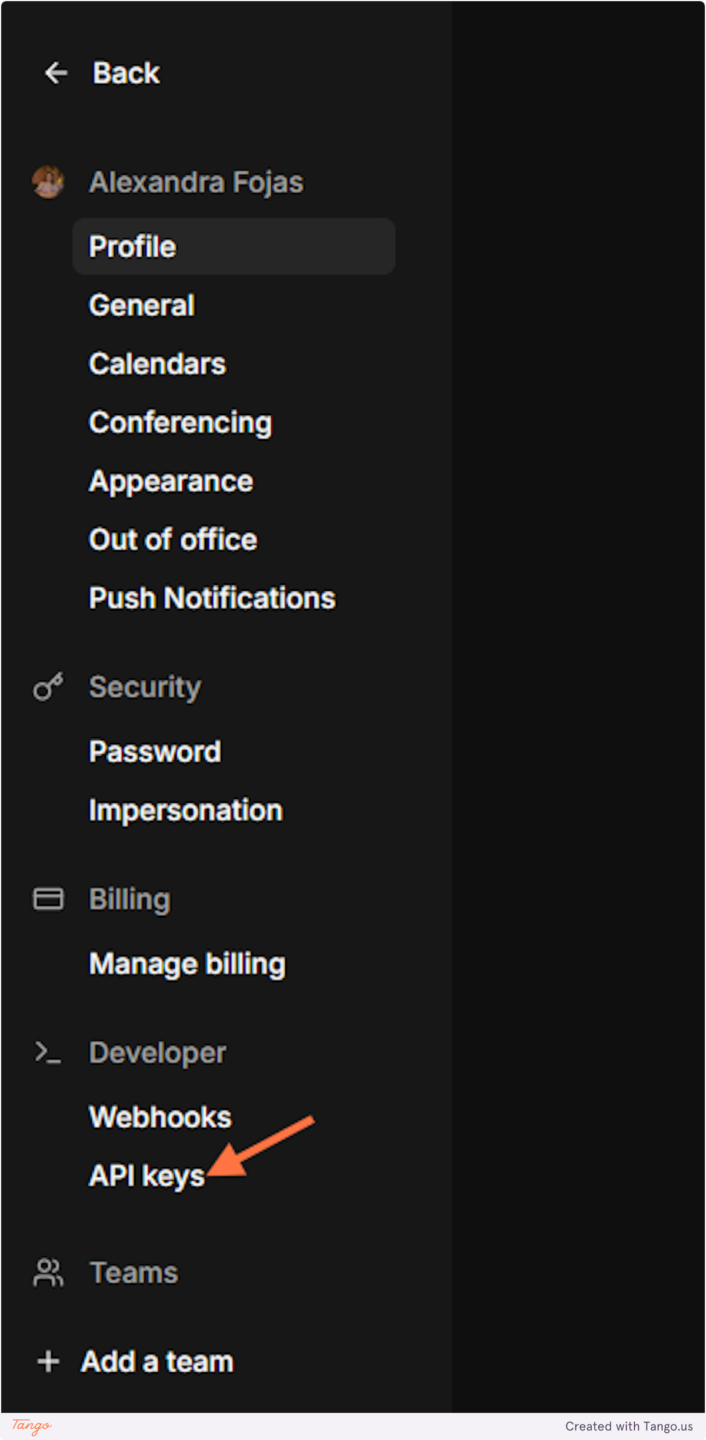The image size is (706, 1440).
Task: Click the Back arrow icon
Action: pyautogui.click(x=55, y=73)
